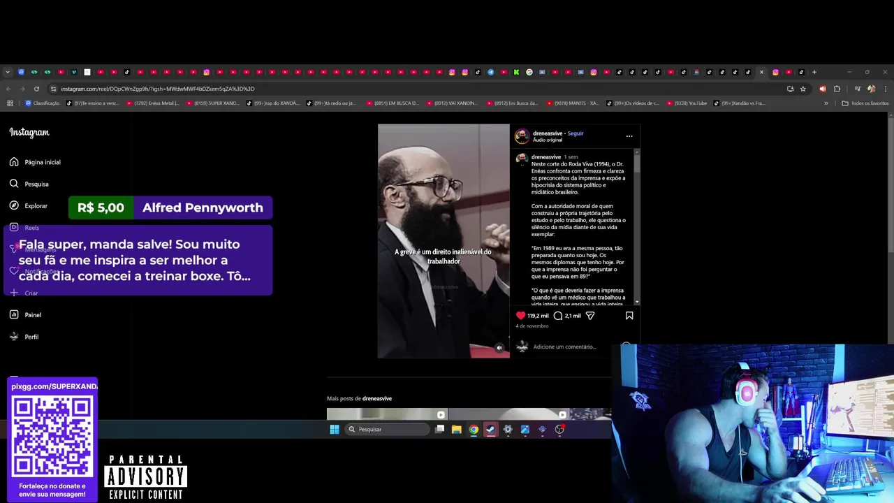Click the Instagram logo
Image resolution: width=894 pixels, height=503 pixels.
29,132
